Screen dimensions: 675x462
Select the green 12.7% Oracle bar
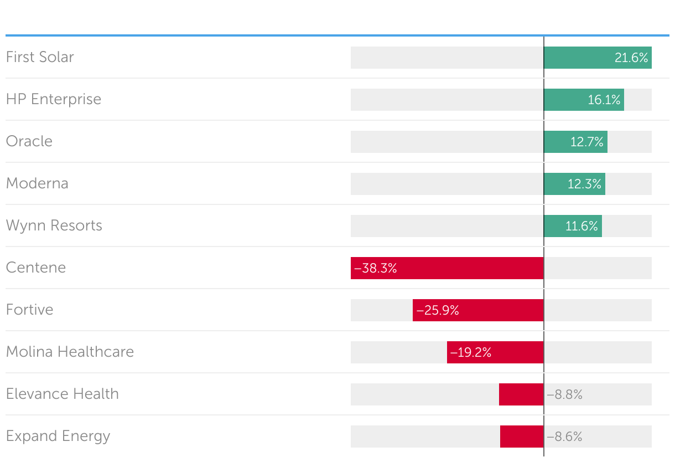point(575,142)
